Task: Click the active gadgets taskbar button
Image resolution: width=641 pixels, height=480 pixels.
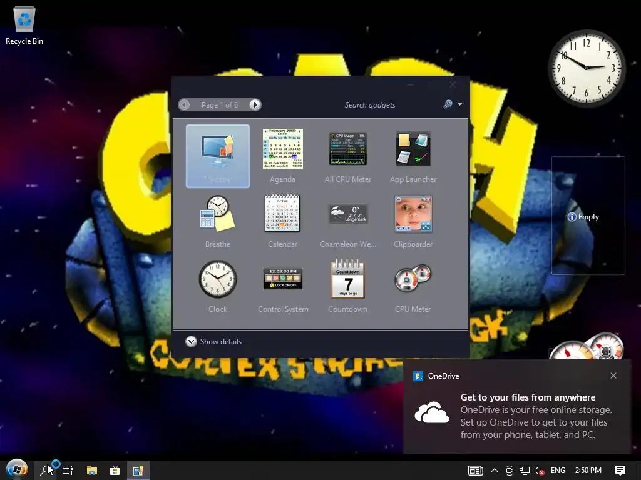Action: click(138, 471)
